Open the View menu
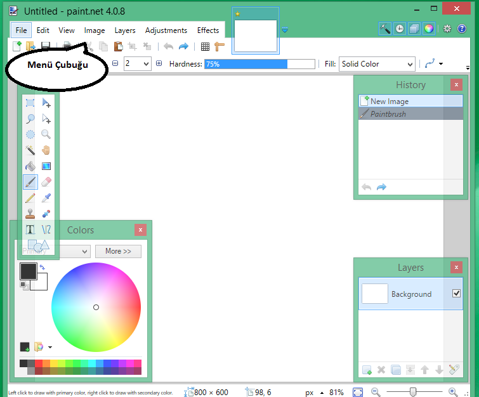 coord(66,30)
